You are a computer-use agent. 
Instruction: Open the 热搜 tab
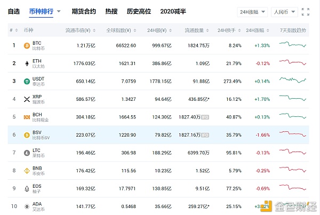click(x=111, y=11)
